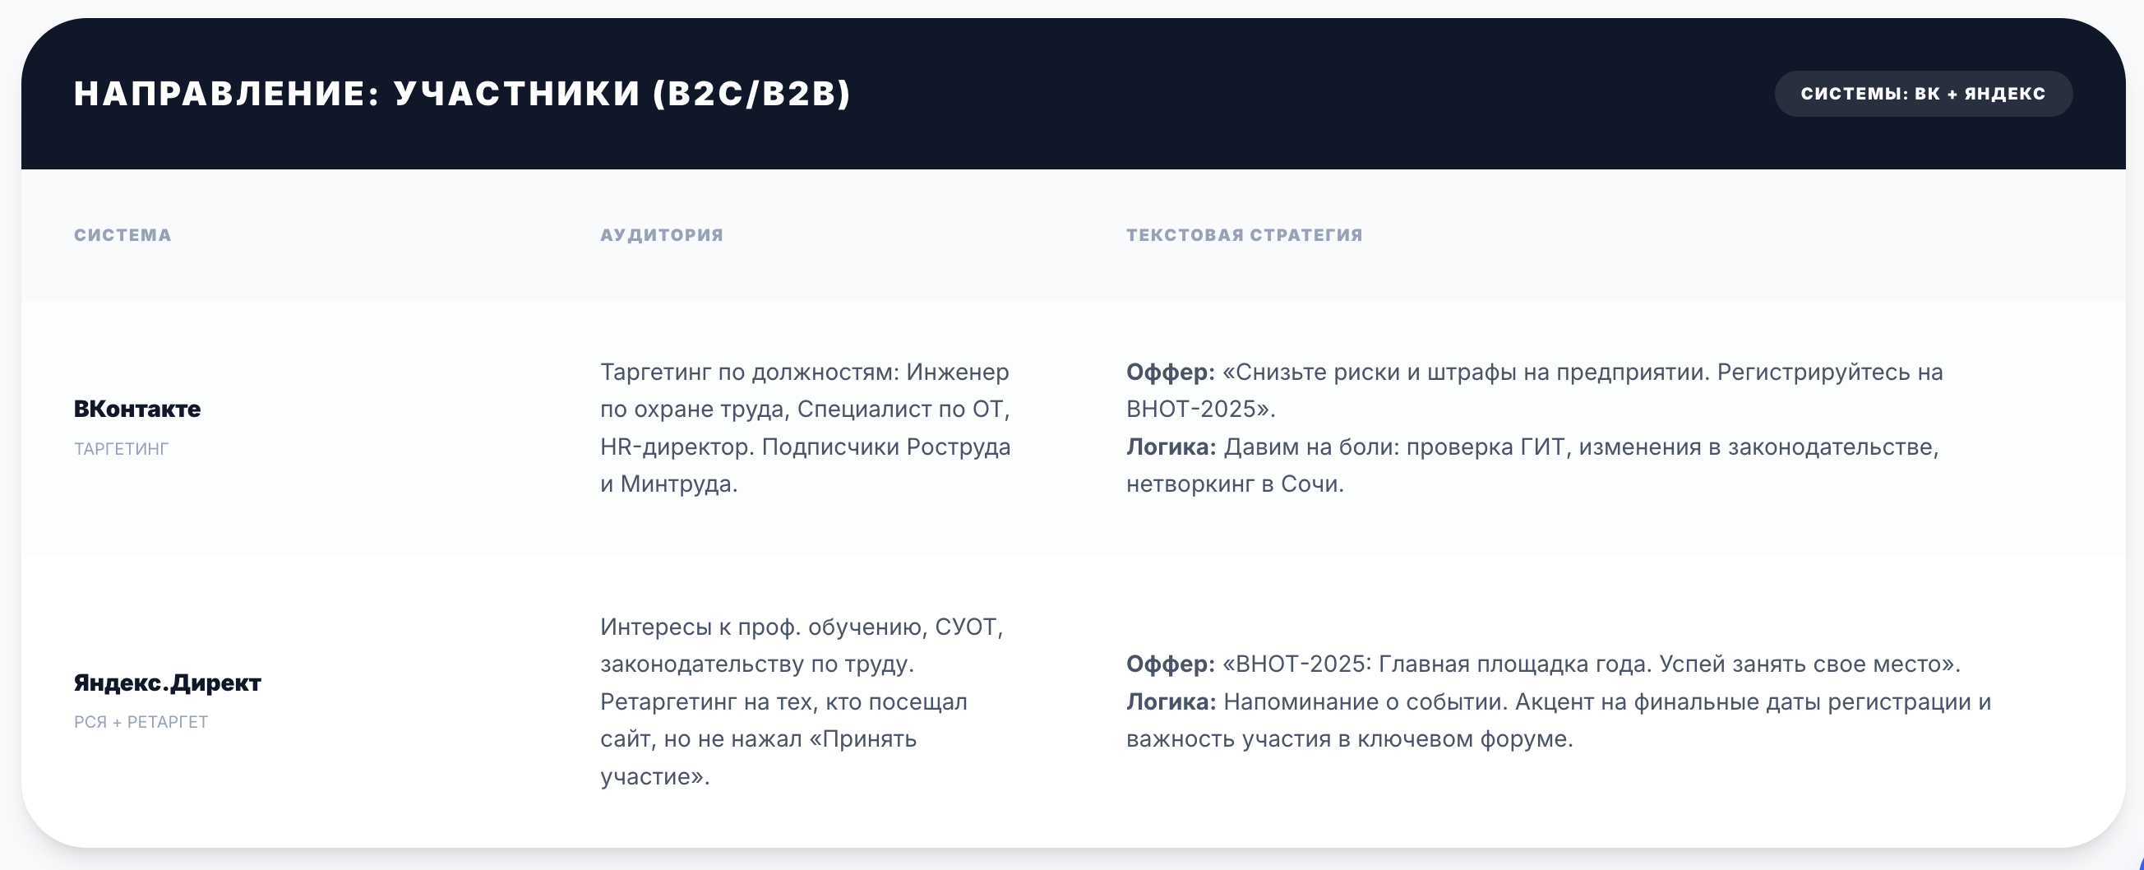Select the СИСТЕМА column header
Image resolution: width=2144 pixels, height=870 pixels.
(x=122, y=235)
